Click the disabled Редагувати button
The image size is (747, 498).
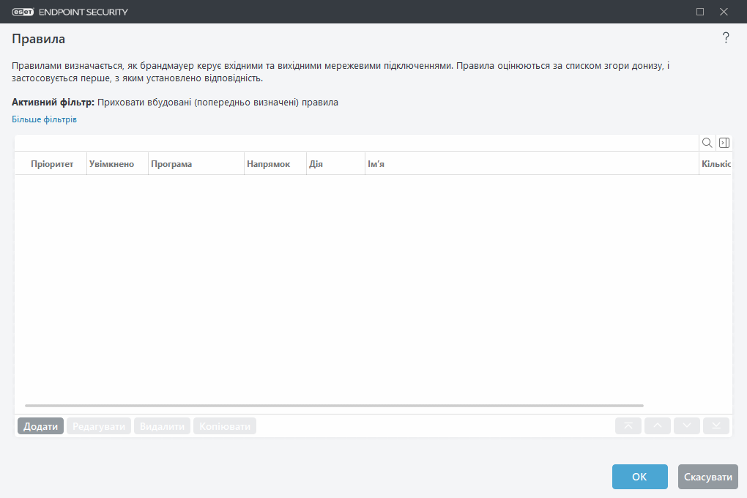98,425
